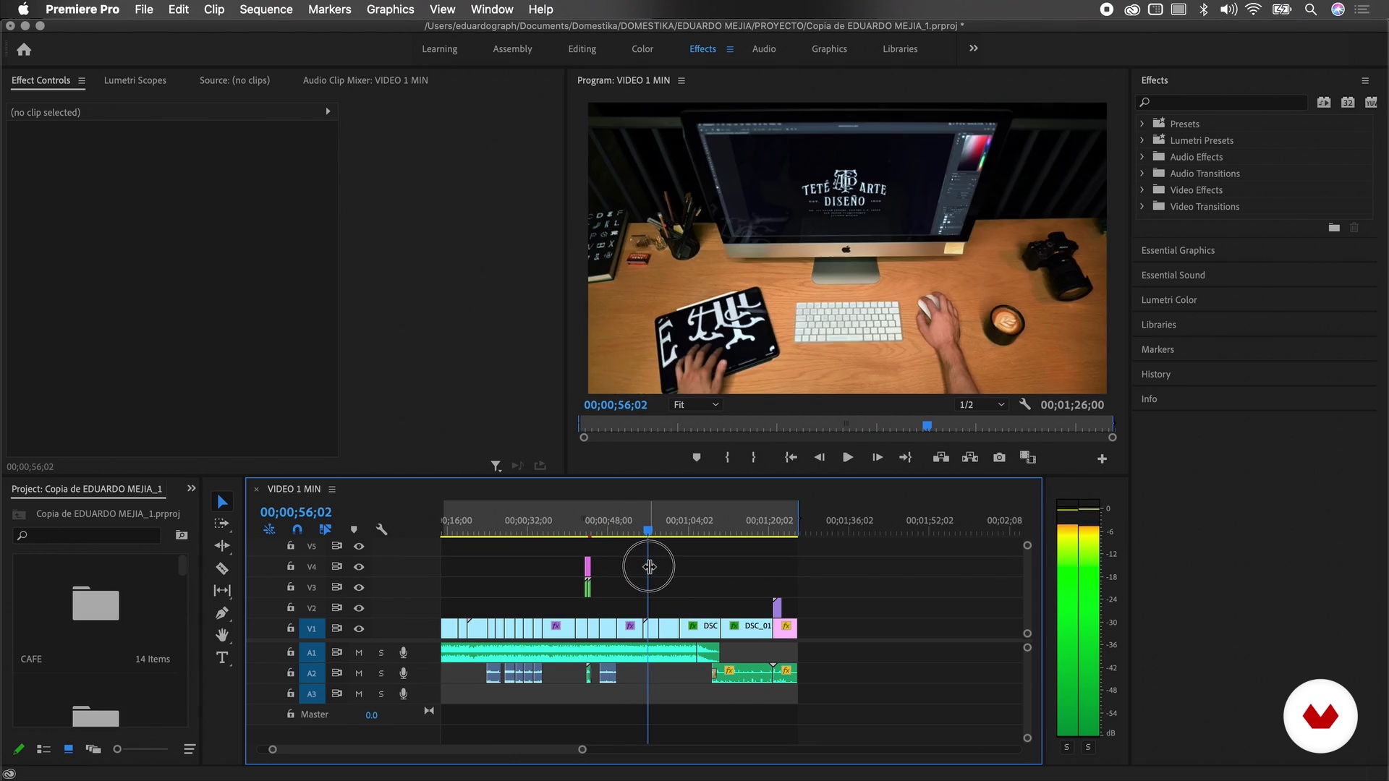Click the Export Frame camera icon
The height and width of the screenshot is (781, 1389).
tap(999, 458)
